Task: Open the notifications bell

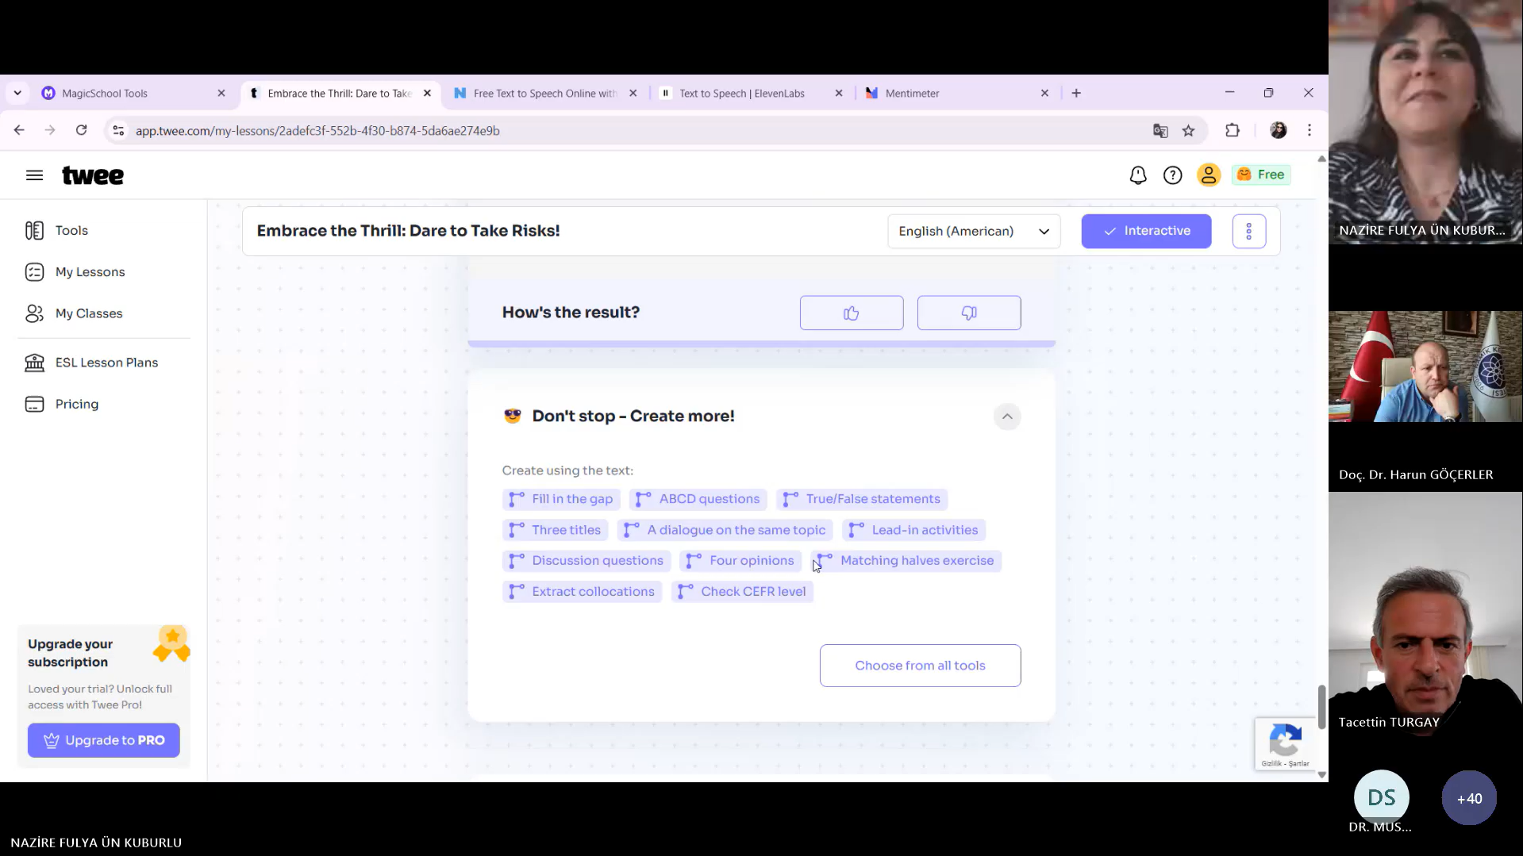Action: 1137,175
